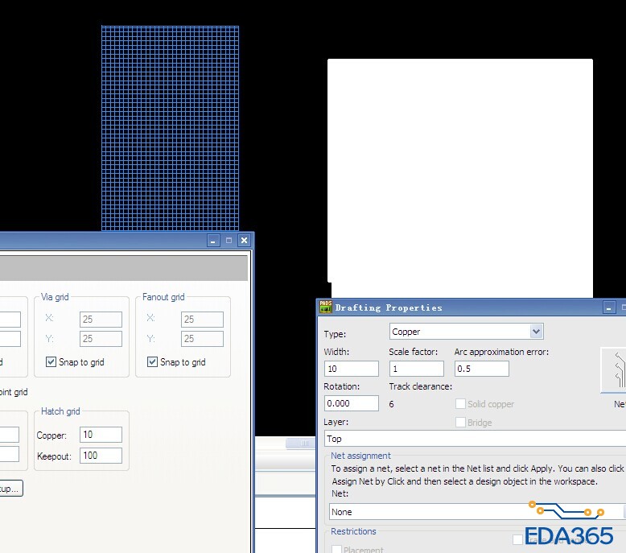The height and width of the screenshot is (553, 626).
Task: Click the Fanout grid X field
Action: (202, 319)
